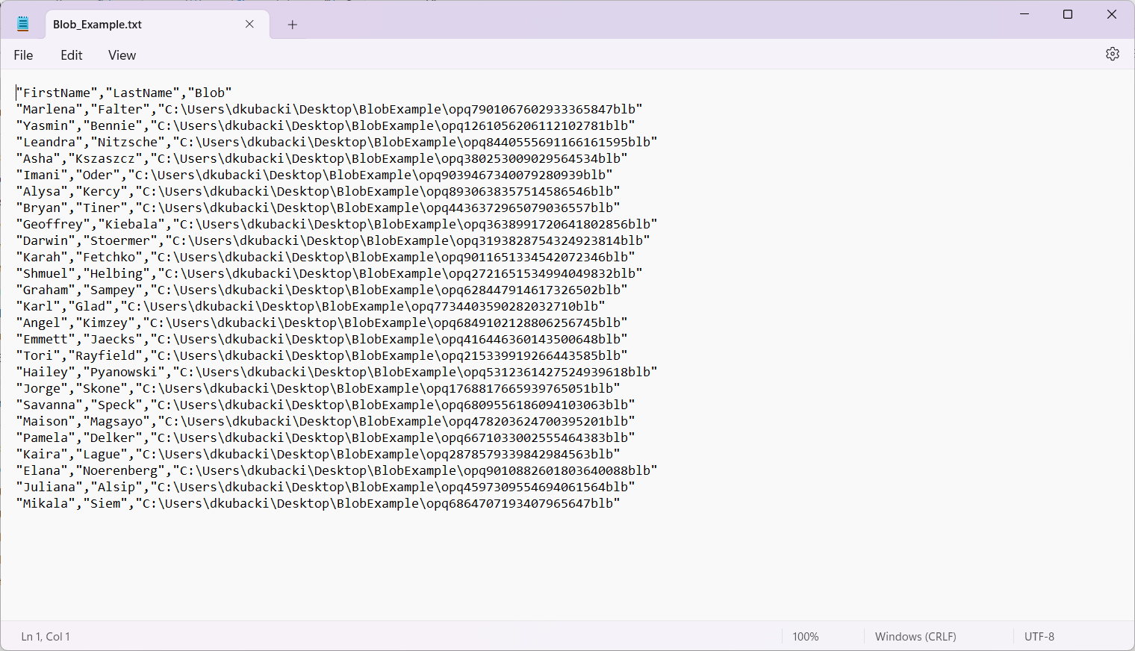Viewport: 1135px width, 651px height.
Task: Click the line starting with "Graham","Sampey"
Action: 322,290
